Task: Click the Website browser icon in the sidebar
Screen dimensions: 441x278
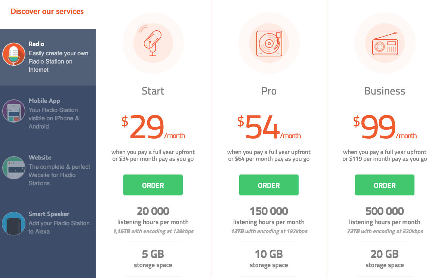Action: pos(13,167)
